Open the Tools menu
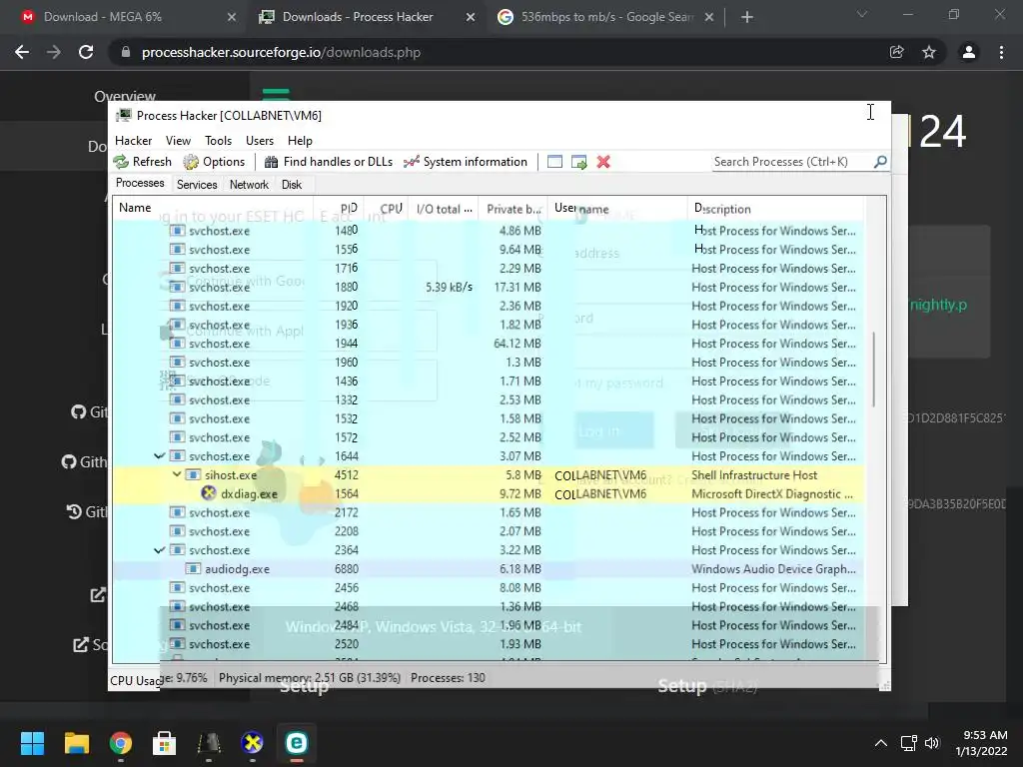 218,140
